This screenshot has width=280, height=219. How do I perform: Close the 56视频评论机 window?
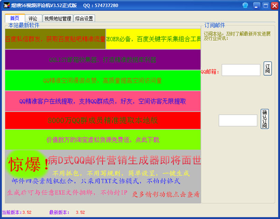[x=274, y=6]
